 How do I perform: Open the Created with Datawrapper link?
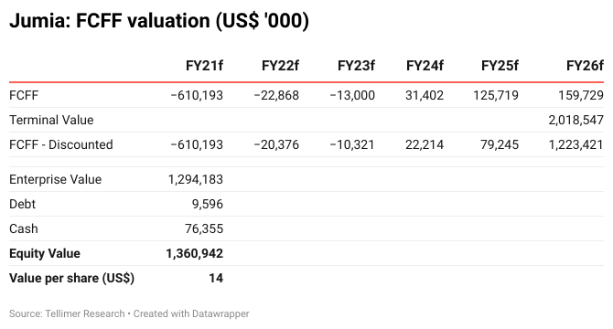point(191,313)
